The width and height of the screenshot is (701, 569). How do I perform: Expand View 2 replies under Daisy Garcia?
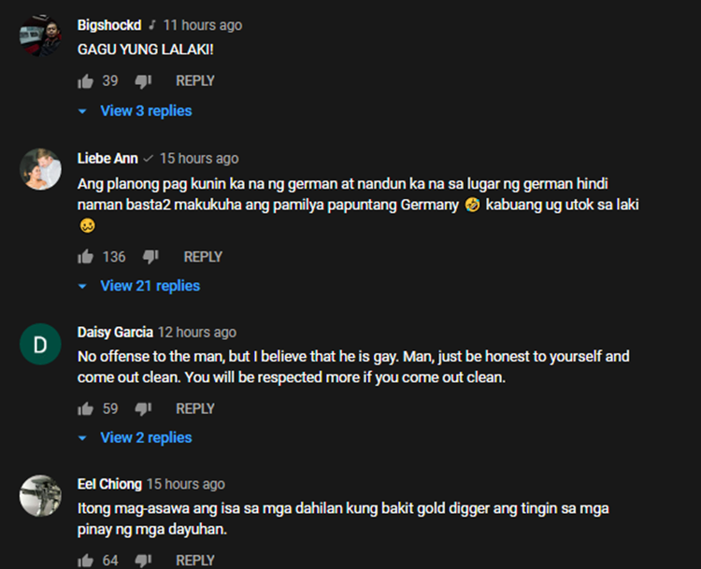pos(135,437)
